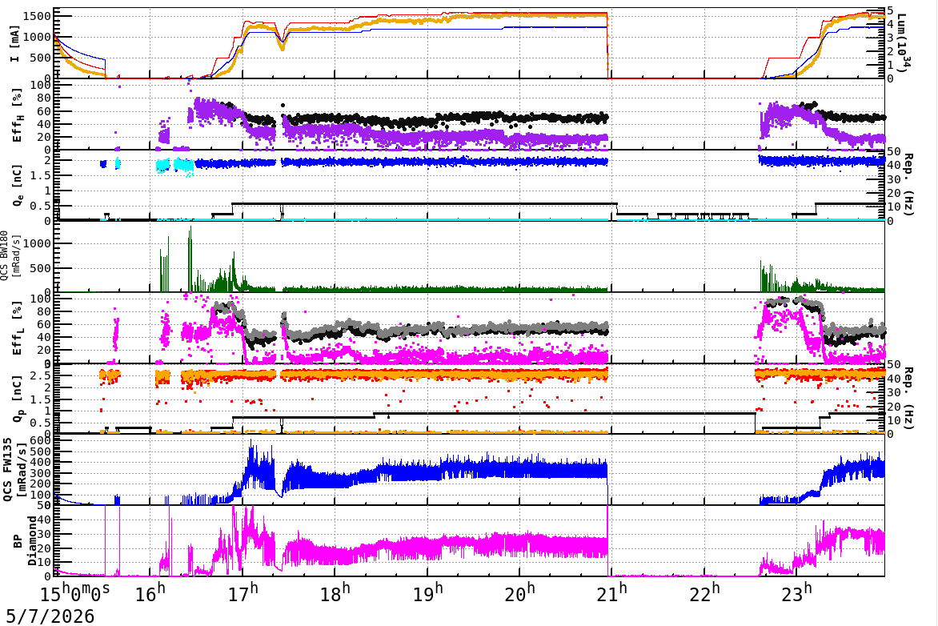Click the "Eff_L [%]" axis label
Image resolution: width=938 pixels, height=626 pixels.
point(18,328)
